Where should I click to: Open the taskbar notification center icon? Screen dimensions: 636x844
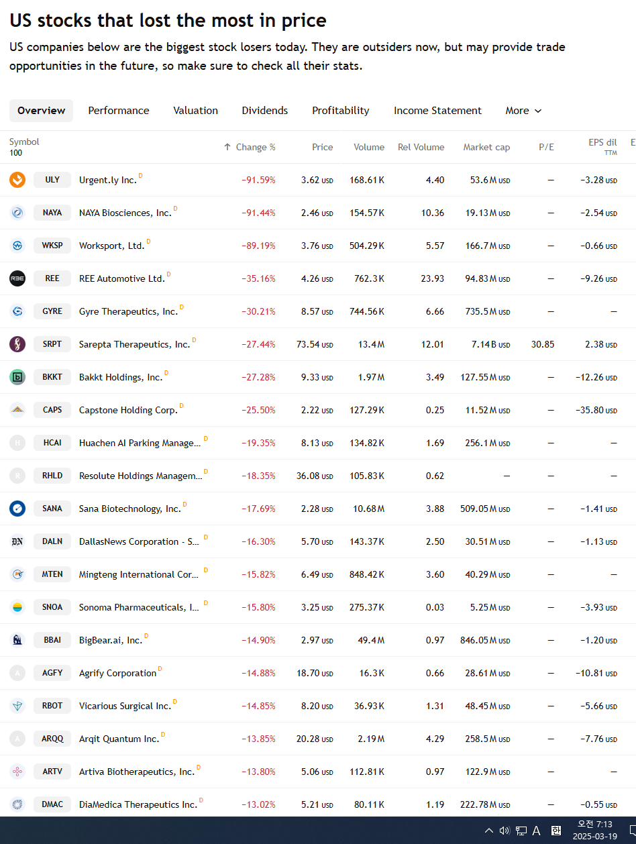coord(633,831)
